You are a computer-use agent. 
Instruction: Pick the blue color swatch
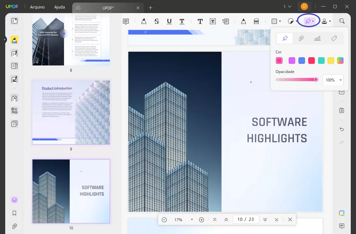(301, 61)
